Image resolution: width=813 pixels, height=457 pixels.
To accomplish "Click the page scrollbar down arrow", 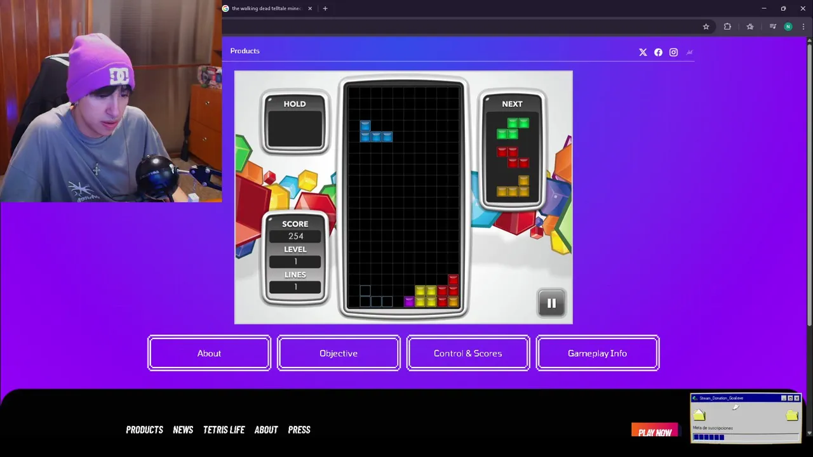I will point(809,433).
